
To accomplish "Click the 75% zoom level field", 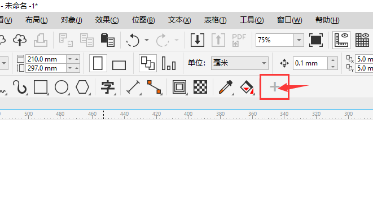I will click(274, 40).
